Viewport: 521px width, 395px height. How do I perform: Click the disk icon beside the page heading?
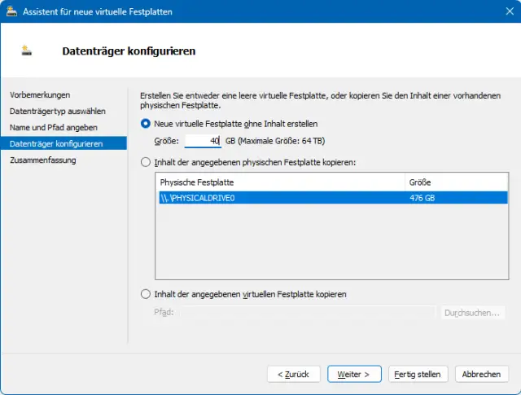(28, 51)
